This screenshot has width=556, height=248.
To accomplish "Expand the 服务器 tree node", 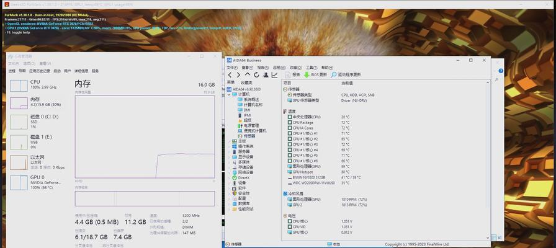I will [229, 152].
